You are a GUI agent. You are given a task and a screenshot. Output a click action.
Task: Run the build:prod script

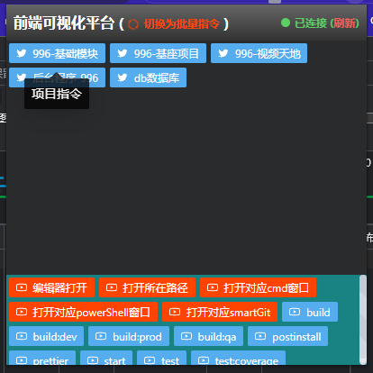coord(129,336)
